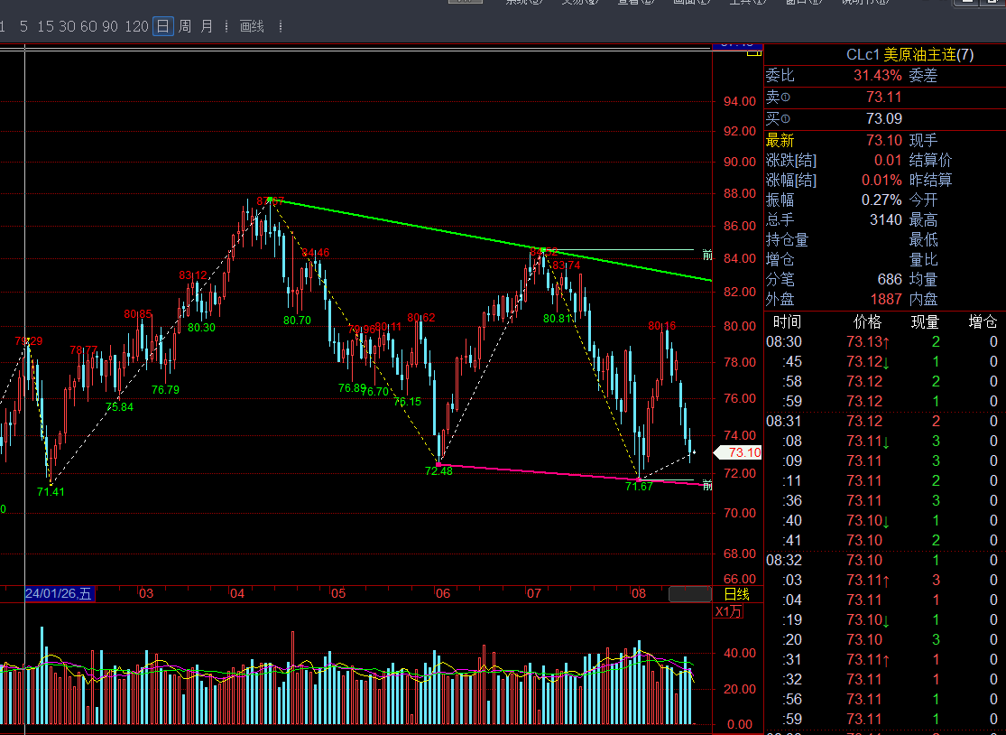The width and height of the screenshot is (1006, 735).
Task: Open the 画线 drawing tools
Action: (252, 26)
